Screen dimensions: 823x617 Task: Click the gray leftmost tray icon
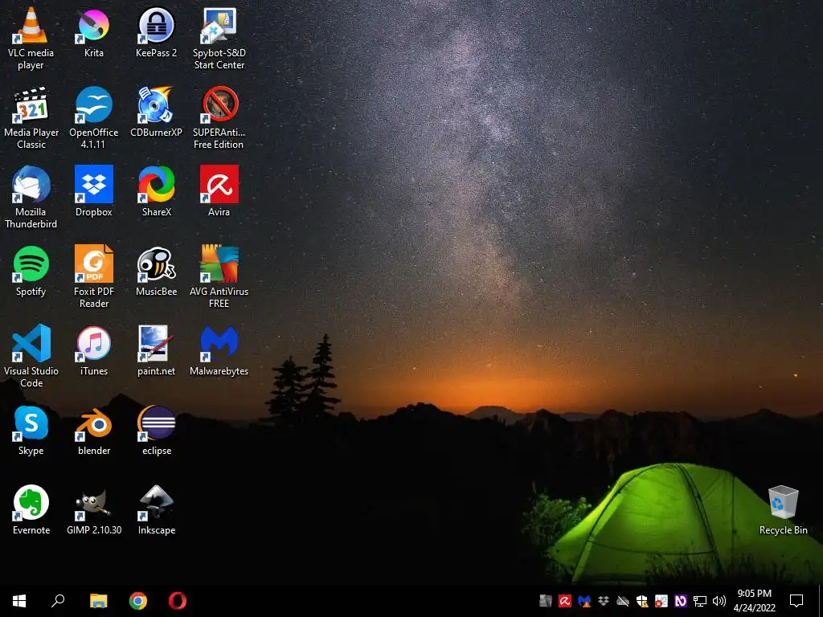coord(546,601)
